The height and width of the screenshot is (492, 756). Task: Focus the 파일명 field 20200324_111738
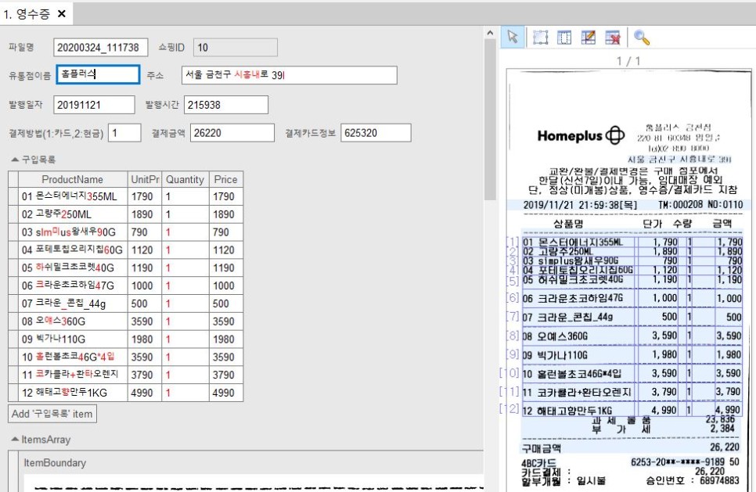pyautogui.click(x=100, y=47)
